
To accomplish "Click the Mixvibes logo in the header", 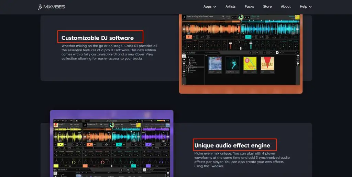I will coord(52,7).
